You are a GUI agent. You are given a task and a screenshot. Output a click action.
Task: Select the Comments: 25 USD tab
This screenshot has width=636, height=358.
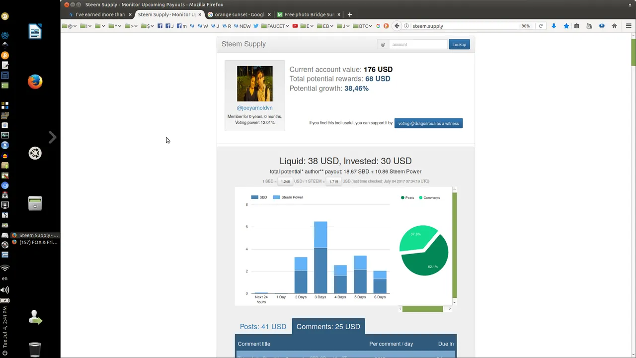tap(328, 327)
